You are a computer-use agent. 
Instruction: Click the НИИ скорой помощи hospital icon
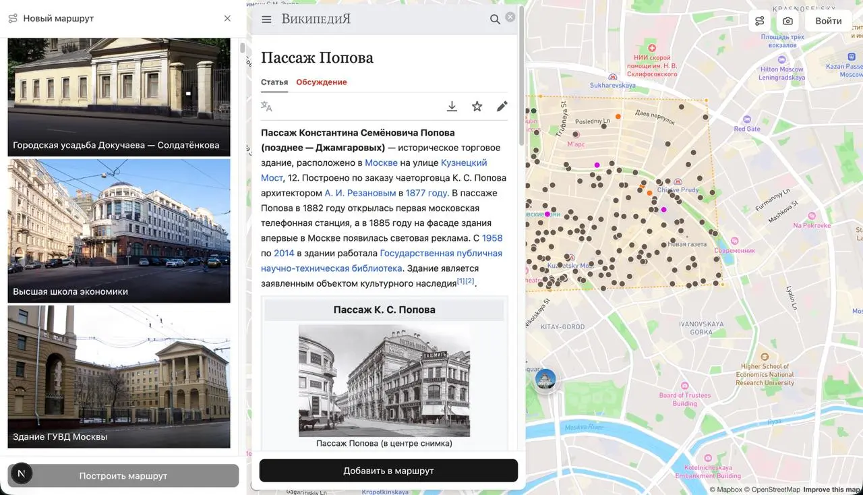(x=652, y=49)
